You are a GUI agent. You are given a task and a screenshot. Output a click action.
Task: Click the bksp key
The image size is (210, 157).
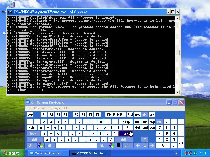(126, 122)
